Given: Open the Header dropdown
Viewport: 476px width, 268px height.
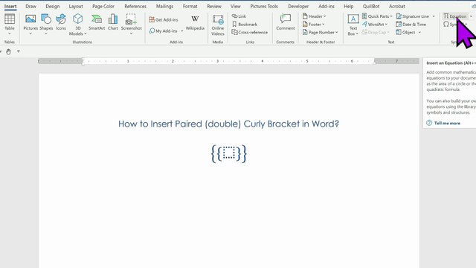Looking at the screenshot, I should pyautogui.click(x=314, y=16).
